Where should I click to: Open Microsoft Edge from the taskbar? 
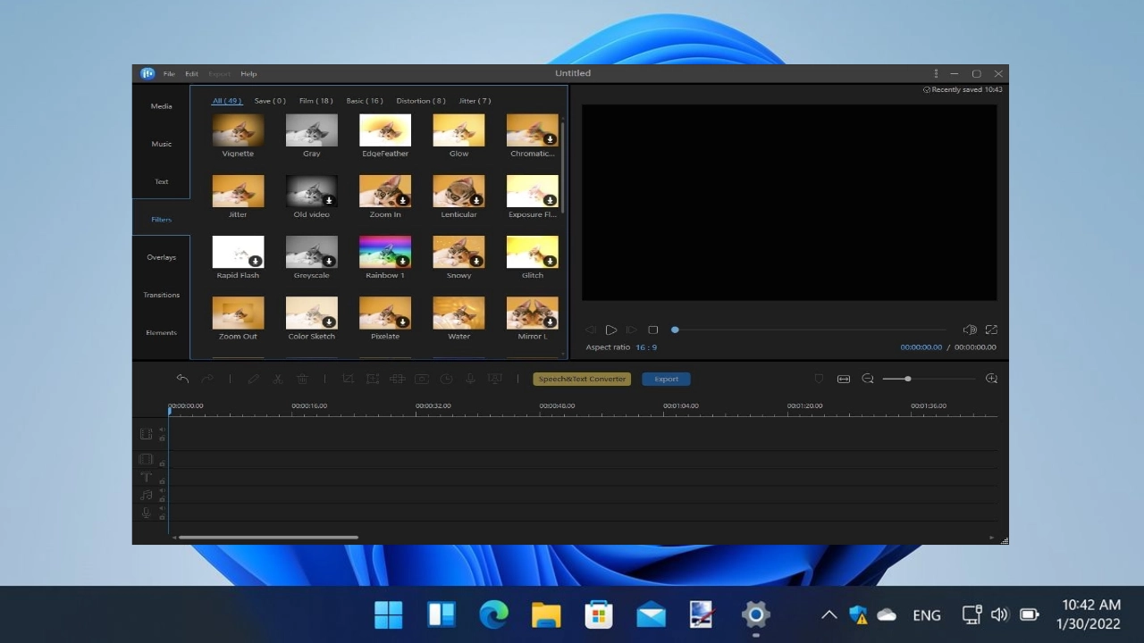(x=493, y=614)
